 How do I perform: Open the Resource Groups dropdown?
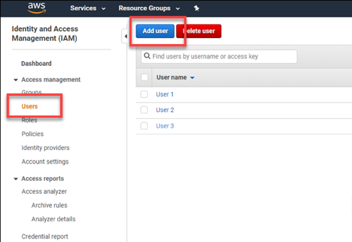click(149, 9)
